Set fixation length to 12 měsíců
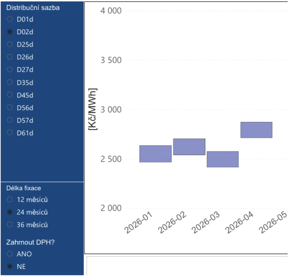 [10, 200]
